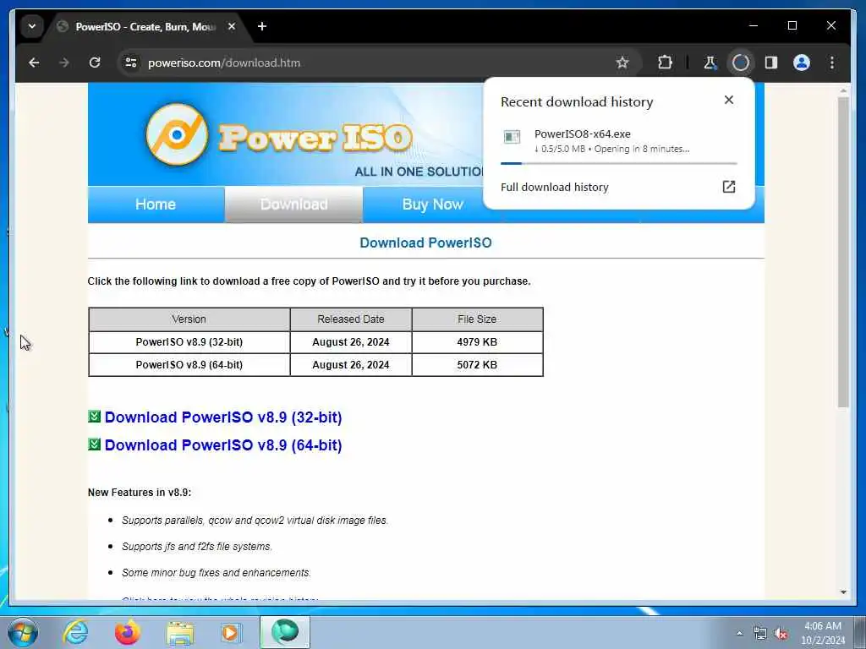This screenshot has height=649, width=866.
Task: Click the green icon beside 64-bit download
Action: click(95, 444)
